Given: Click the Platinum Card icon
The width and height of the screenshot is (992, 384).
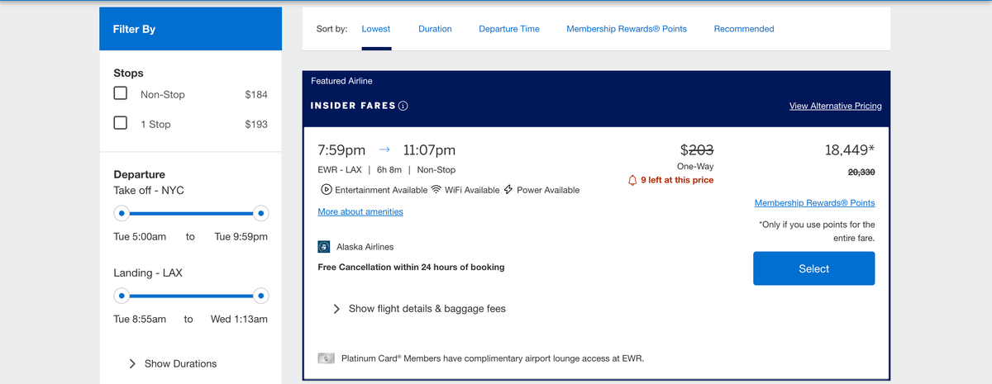Looking at the screenshot, I should (x=327, y=358).
